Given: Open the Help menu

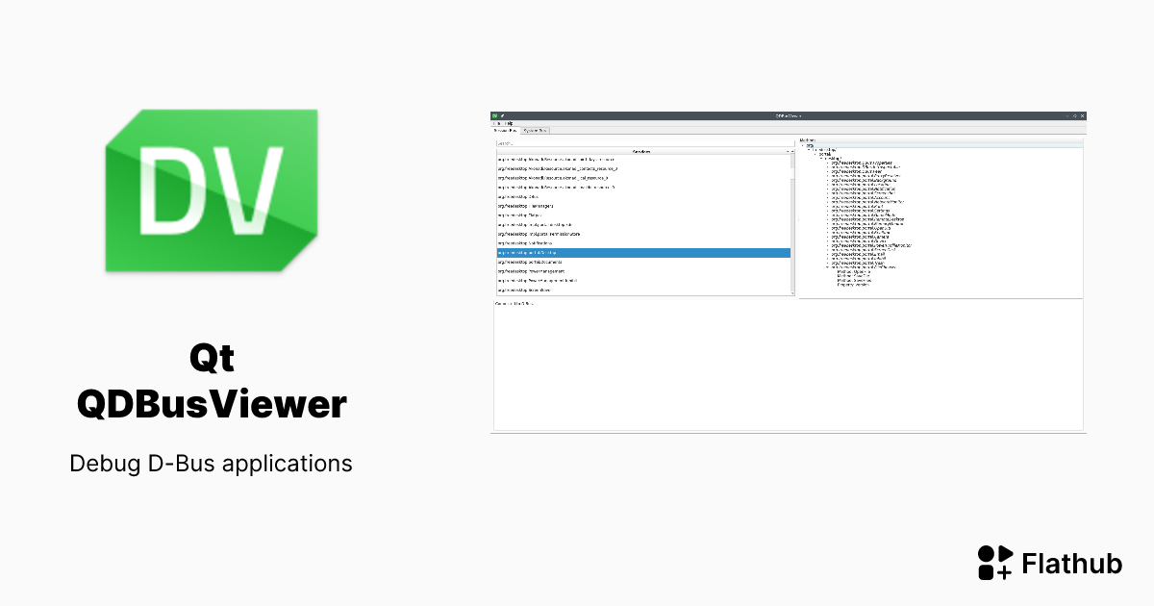Looking at the screenshot, I should [508, 122].
